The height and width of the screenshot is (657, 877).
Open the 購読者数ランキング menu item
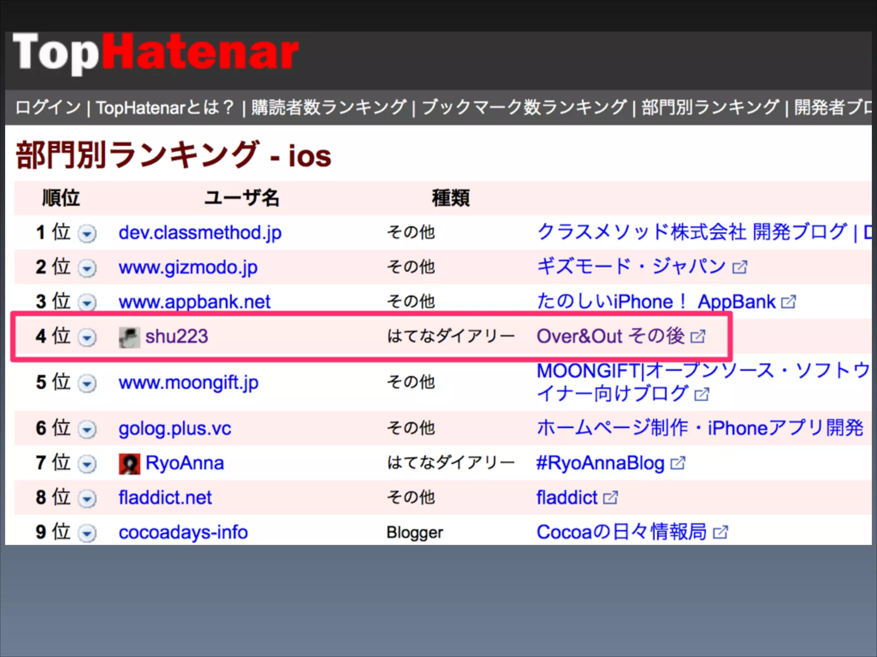[x=329, y=107]
